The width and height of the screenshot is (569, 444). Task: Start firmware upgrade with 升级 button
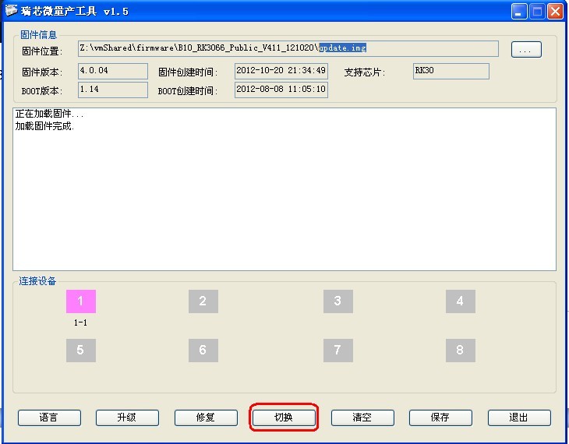127,418
